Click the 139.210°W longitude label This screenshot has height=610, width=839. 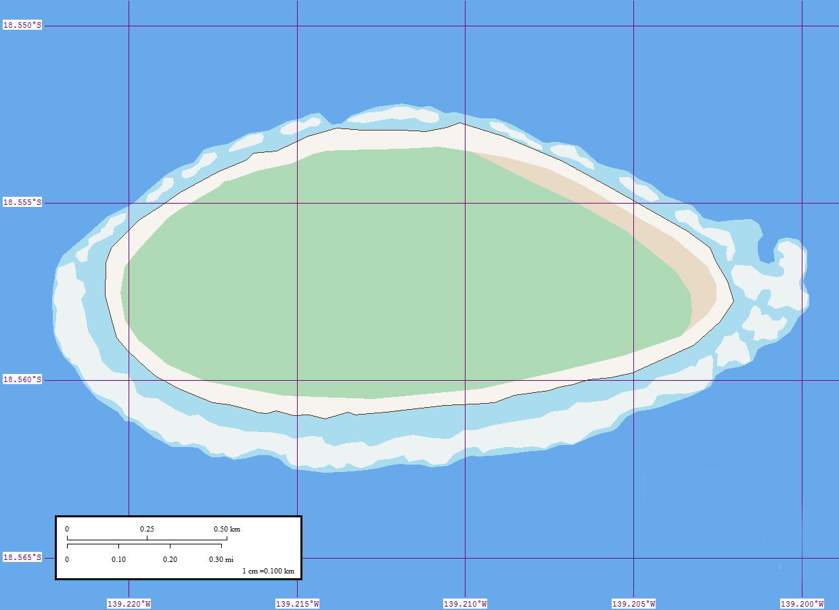pyautogui.click(x=465, y=604)
